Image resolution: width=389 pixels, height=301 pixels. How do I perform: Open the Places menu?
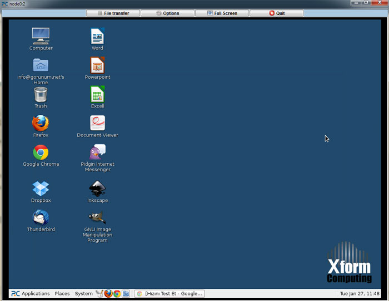62,294
